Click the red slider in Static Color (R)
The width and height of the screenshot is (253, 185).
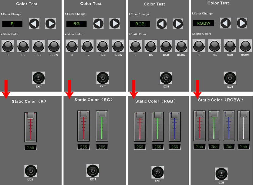(x=31, y=127)
